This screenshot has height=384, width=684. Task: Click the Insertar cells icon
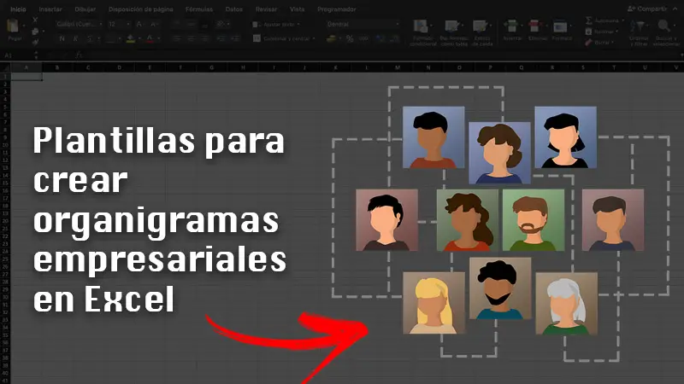(x=510, y=26)
